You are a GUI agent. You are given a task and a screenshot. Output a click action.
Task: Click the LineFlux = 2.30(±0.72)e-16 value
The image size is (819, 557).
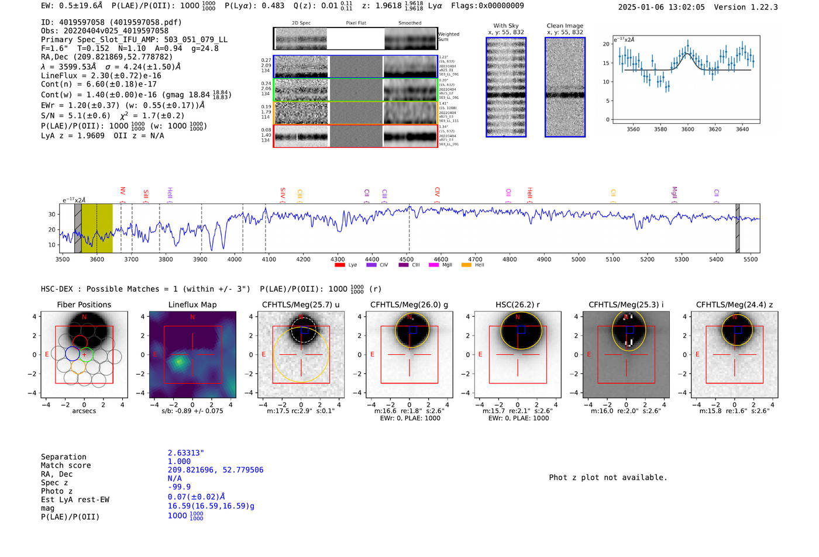[x=109, y=75]
